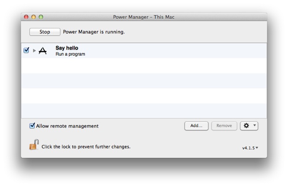
Task: Zoom the window with green button
Action: [41, 17]
